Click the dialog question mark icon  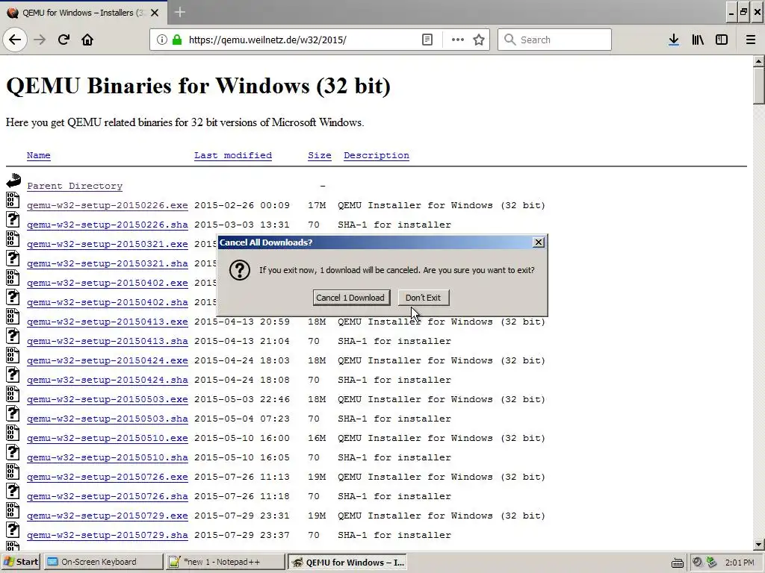[240, 270]
